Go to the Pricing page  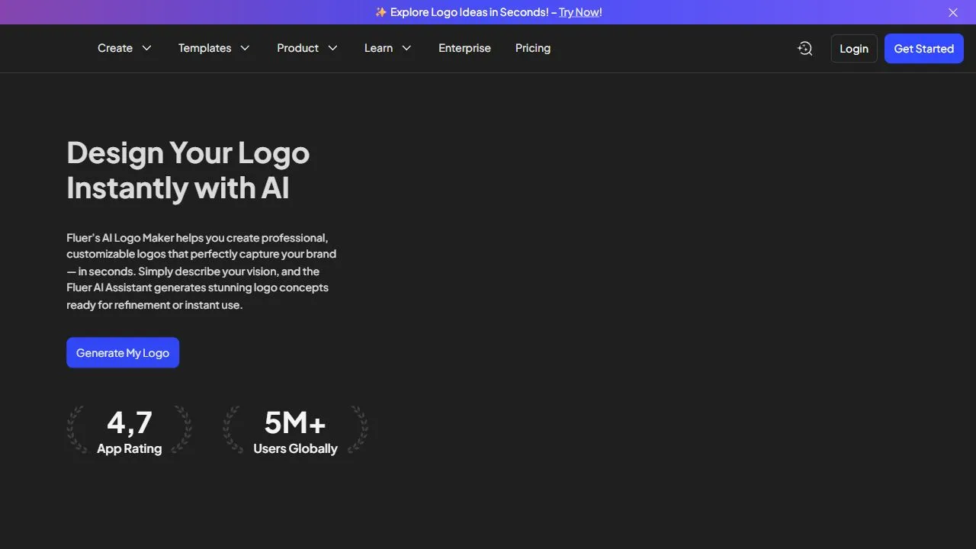point(533,48)
